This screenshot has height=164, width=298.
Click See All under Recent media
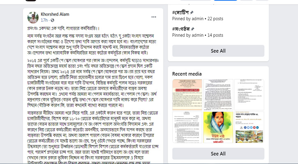click(x=218, y=154)
